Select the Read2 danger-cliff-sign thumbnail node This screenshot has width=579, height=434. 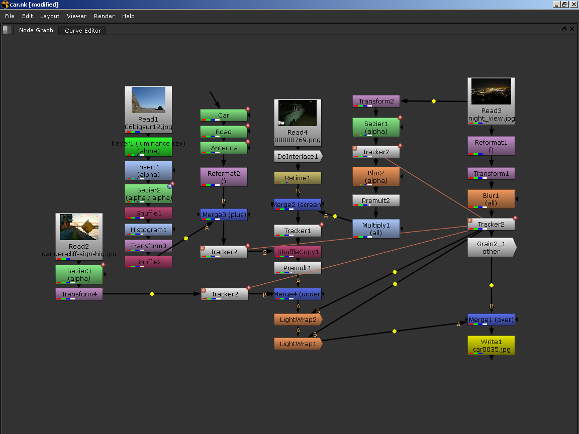coord(79,237)
